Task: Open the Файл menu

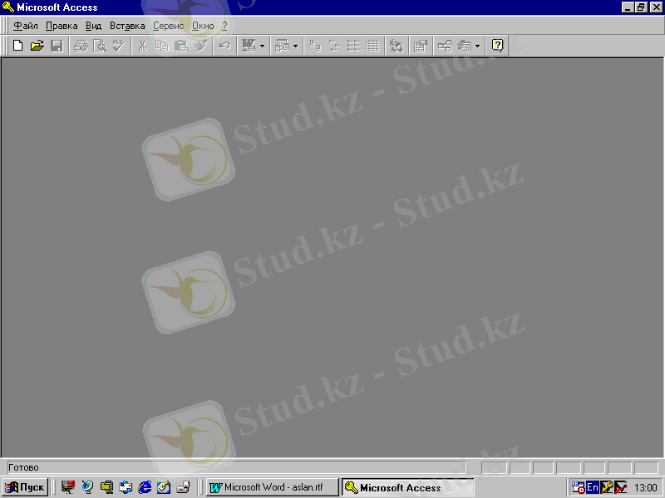Action: coord(26,26)
